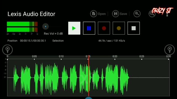Click the 0:10 timeline marker
Image resolution: width=177 pixels, height=99 pixels.
tap(61, 56)
